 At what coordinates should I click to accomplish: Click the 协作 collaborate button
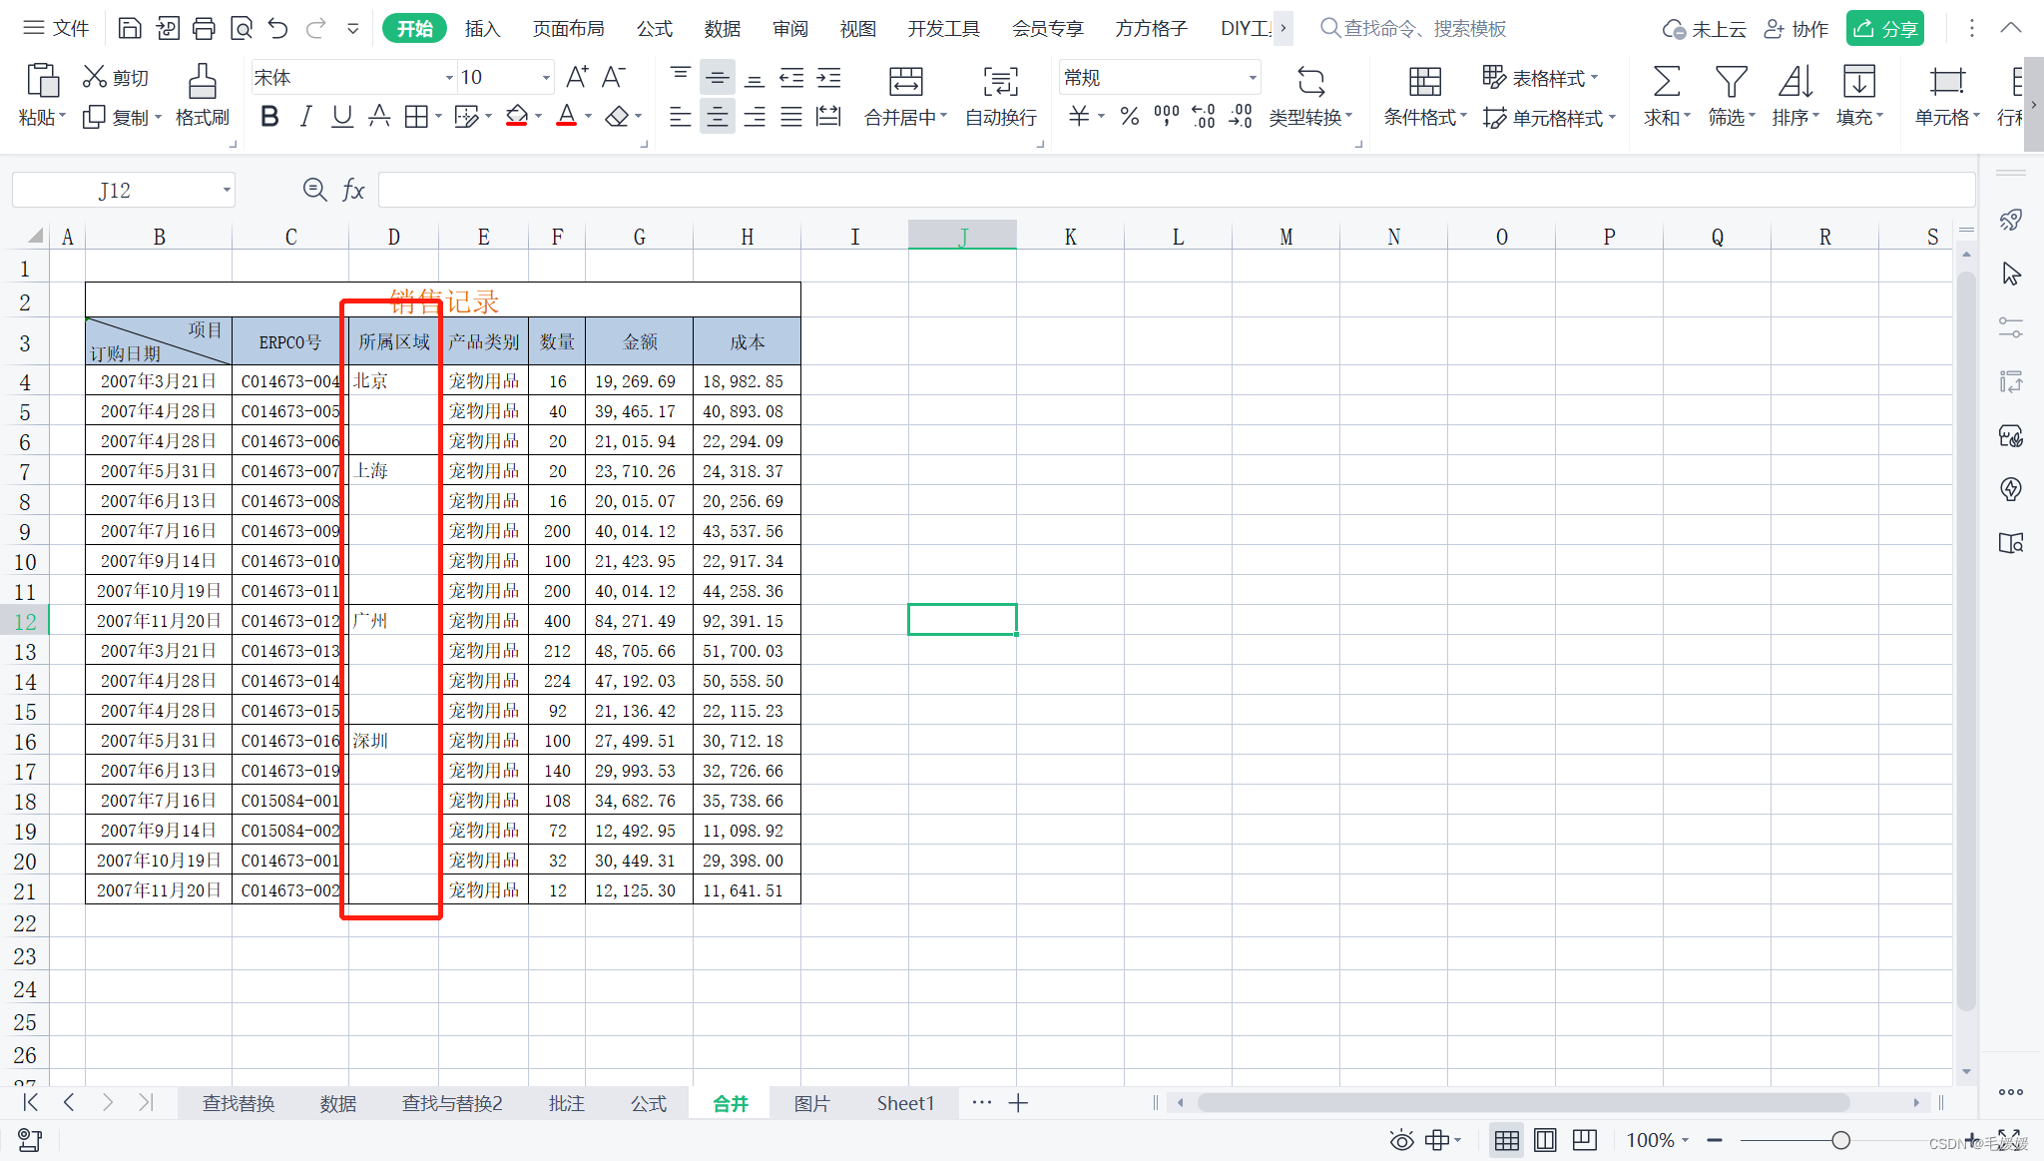coord(1796,28)
